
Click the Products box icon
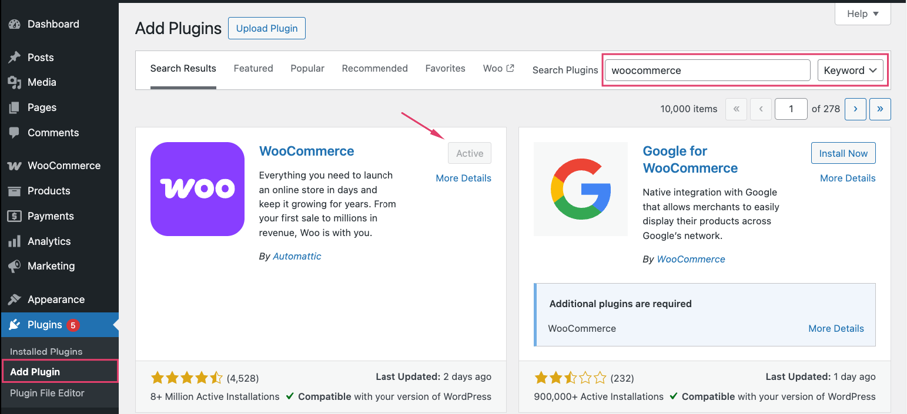click(14, 191)
